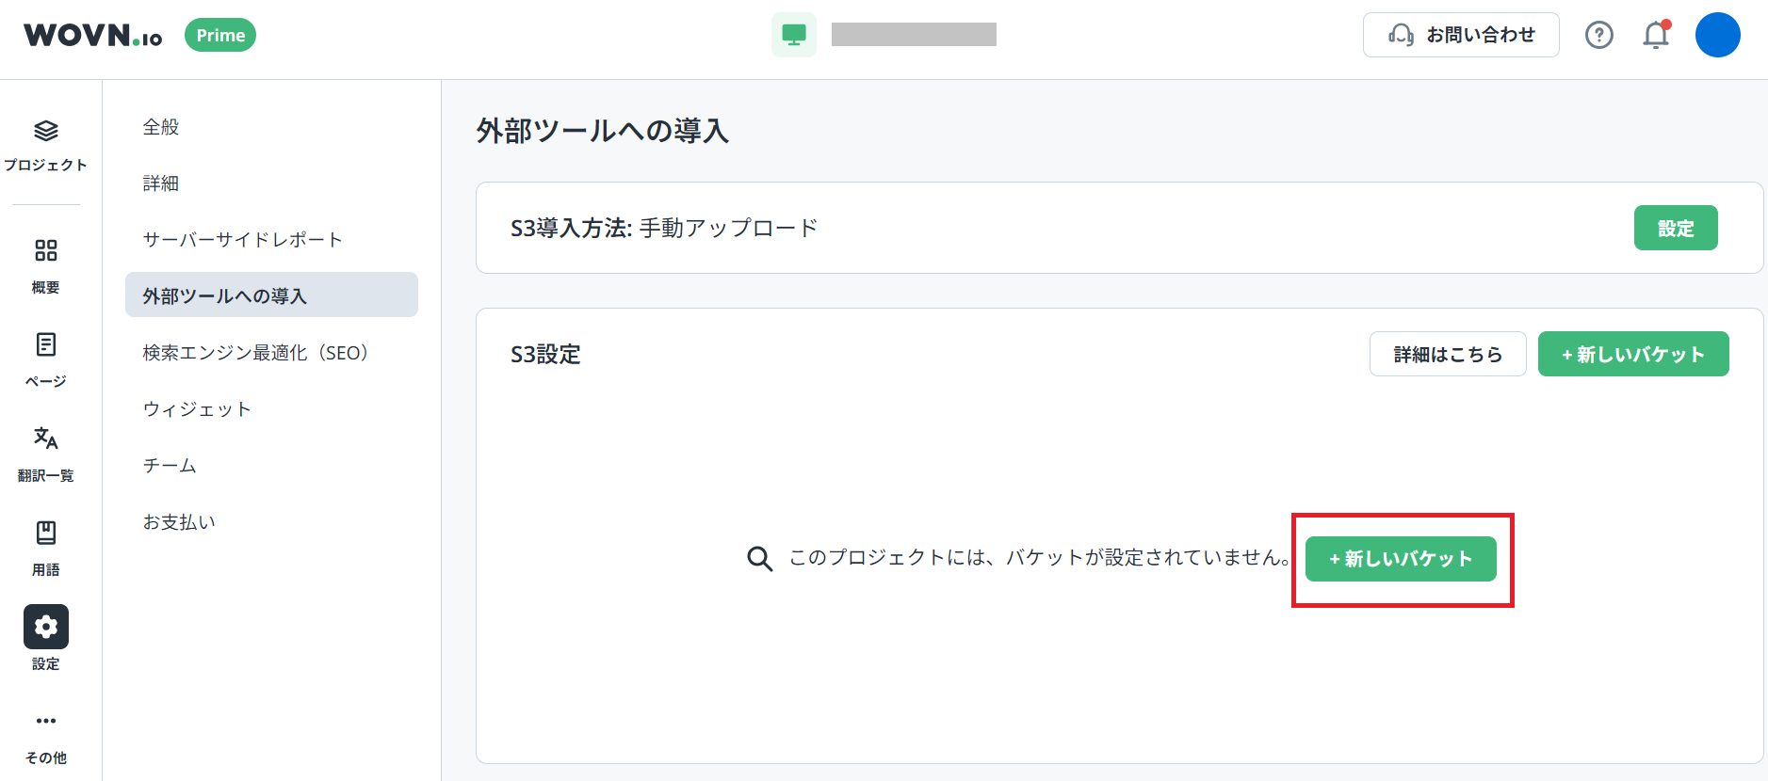The width and height of the screenshot is (1768, 781).
Task: Click the お問い合わせ contact button
Action: [1460, 35]
